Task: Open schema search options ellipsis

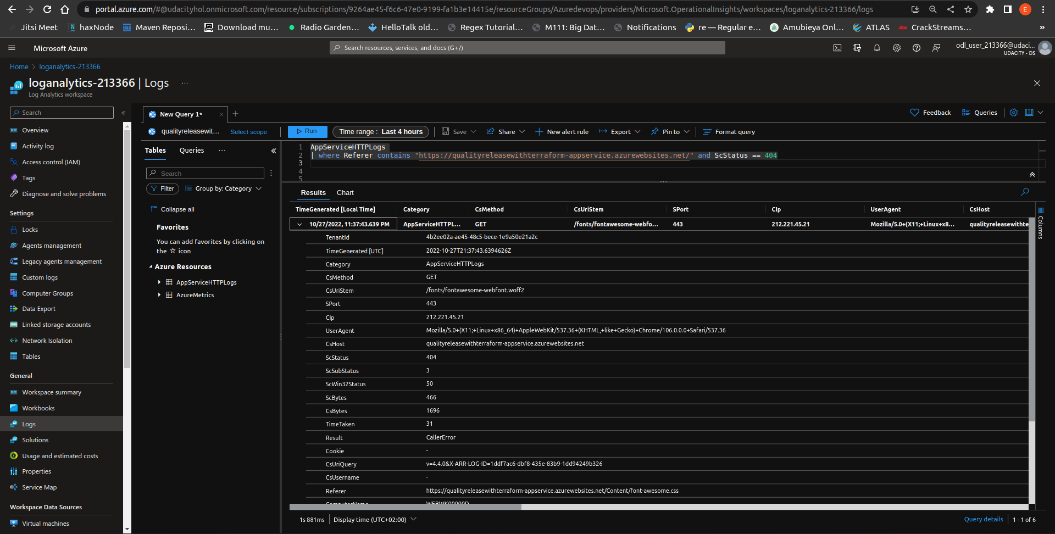Action: point(271,173)
